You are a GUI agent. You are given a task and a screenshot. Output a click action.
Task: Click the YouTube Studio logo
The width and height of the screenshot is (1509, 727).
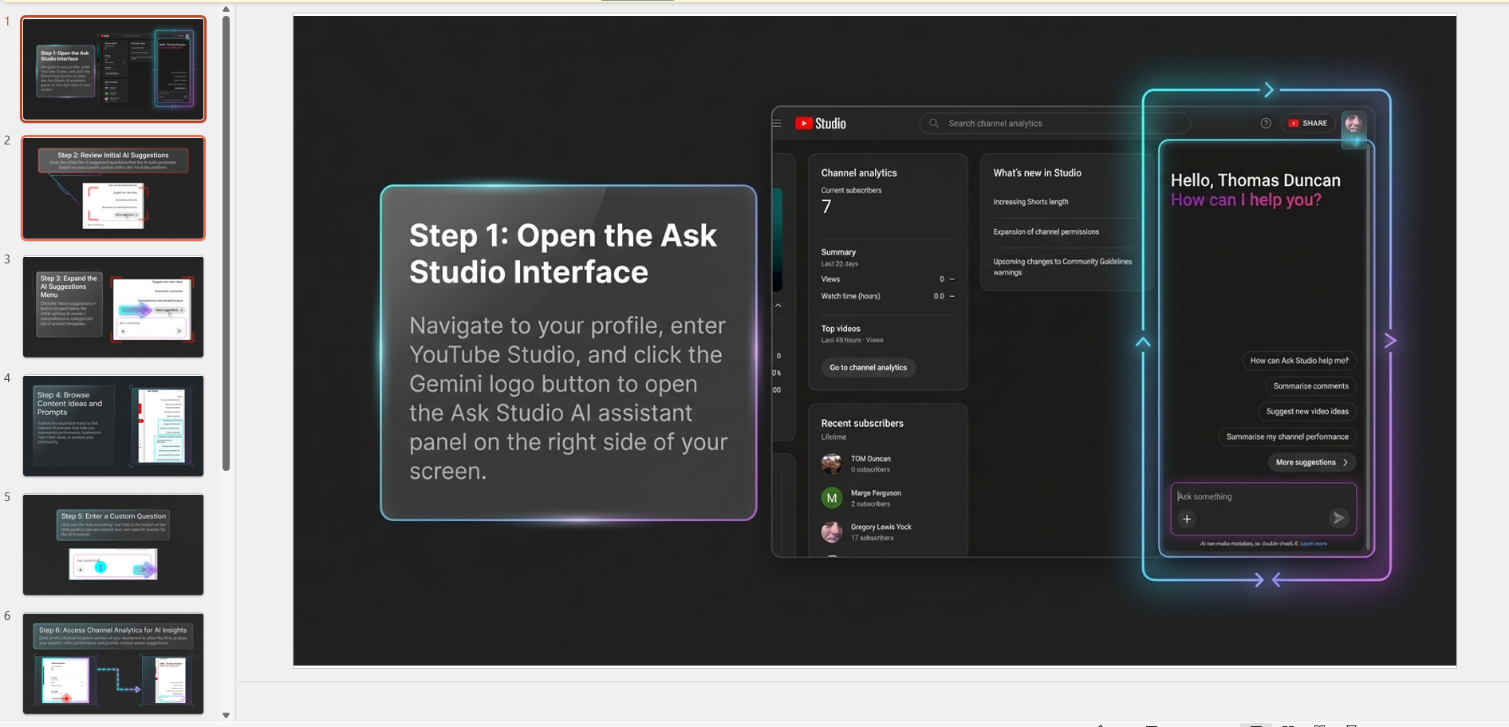820,124
